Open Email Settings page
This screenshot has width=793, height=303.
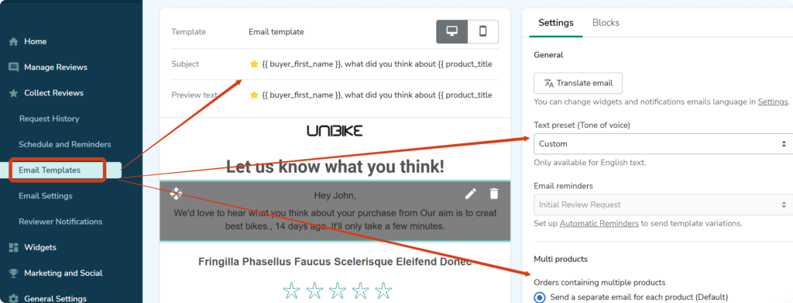pos(46,196)
